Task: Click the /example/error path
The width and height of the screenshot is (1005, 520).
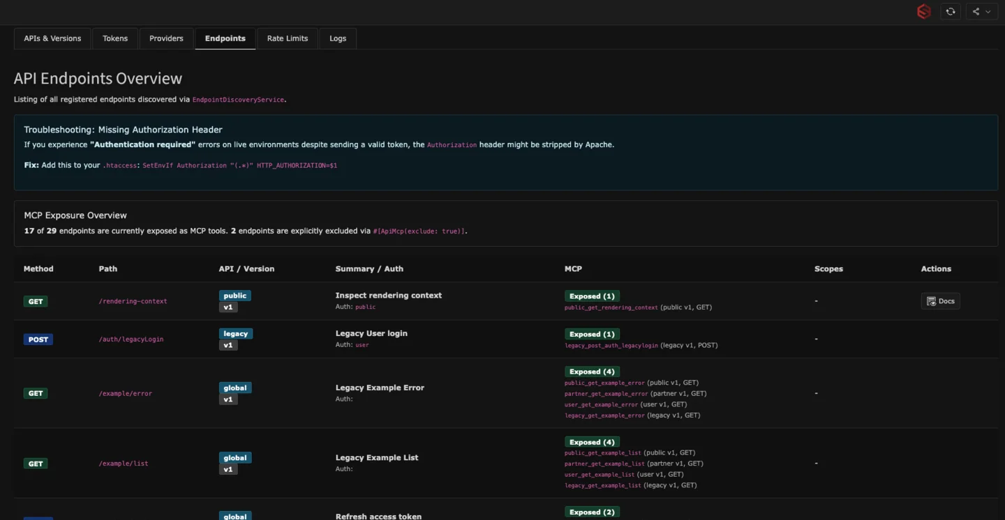Action: 125,393
